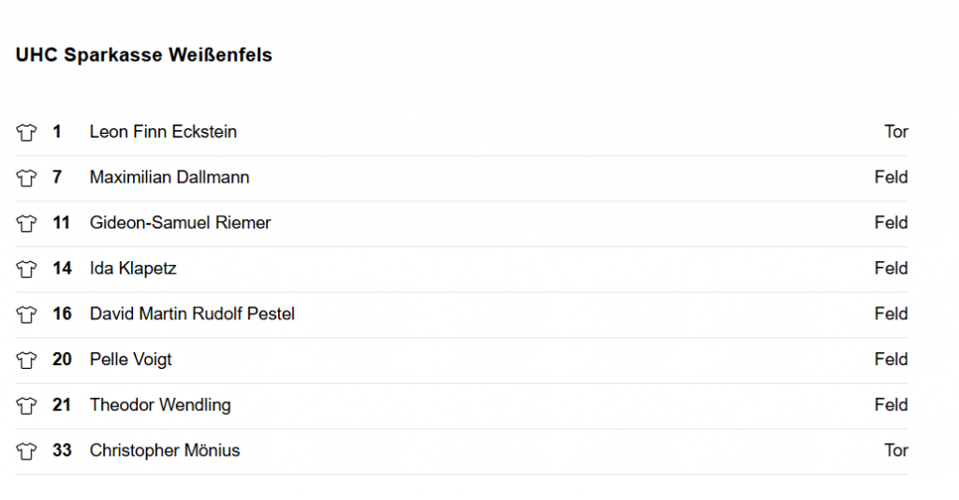Click jersey icon beside Leon Finn Eckstein

coord(26,132)
